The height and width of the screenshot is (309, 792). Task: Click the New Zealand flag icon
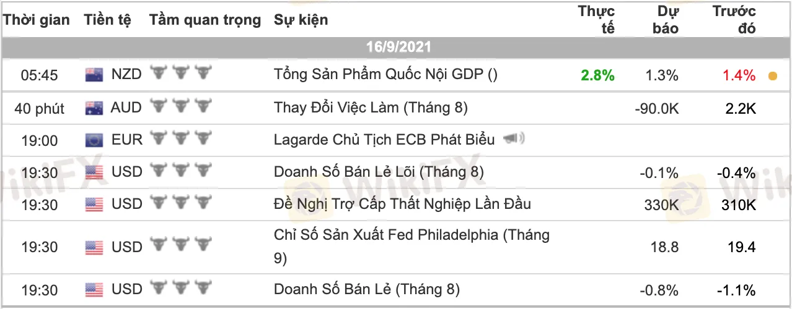pyautogui.click(x=94, y=75)
